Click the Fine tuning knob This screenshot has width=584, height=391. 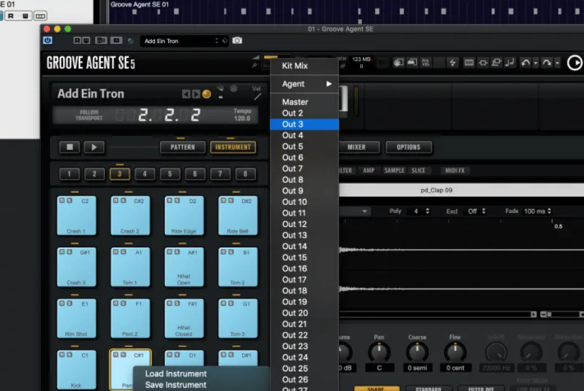point(455,352)
